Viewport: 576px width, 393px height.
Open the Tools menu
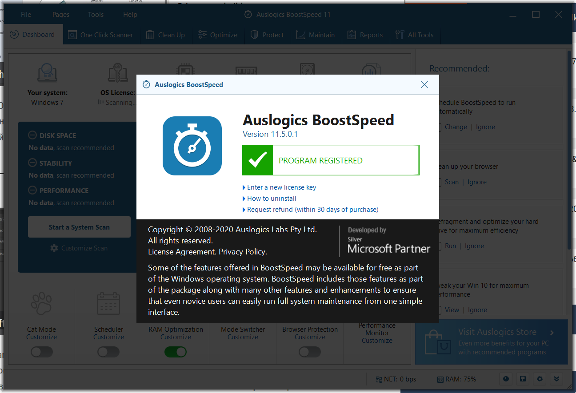pos(96,15)
